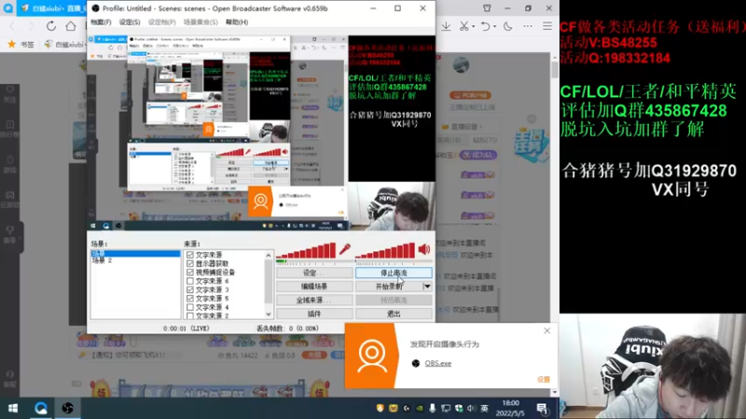Click the browser home icon
The image size is (746, 419).
(71, 26)
